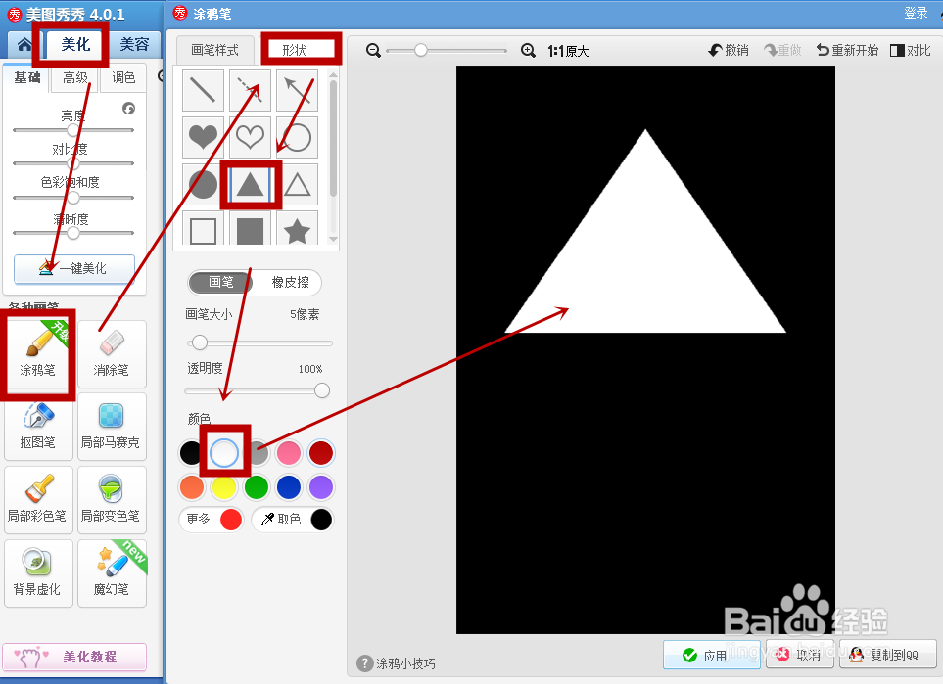This screenshot has width=943, height=684.
Task: Open the 美容 tab
Action: (x=135, y=44)
